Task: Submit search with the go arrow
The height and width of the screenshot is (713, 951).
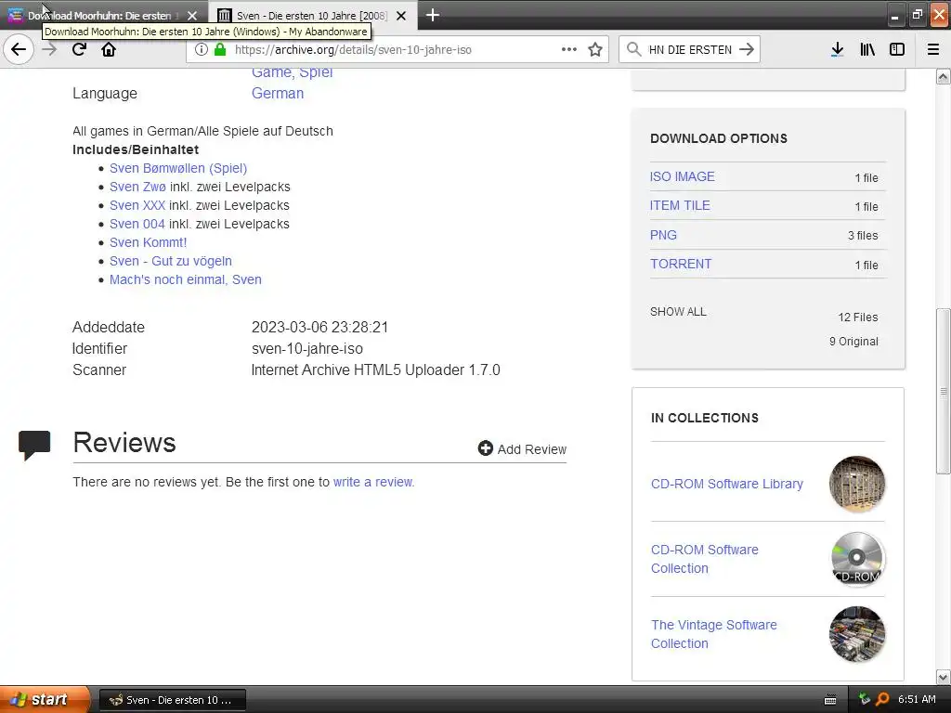Action: [x=747, y=49]
